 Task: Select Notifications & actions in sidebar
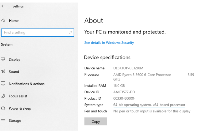(x=26, y=84)
